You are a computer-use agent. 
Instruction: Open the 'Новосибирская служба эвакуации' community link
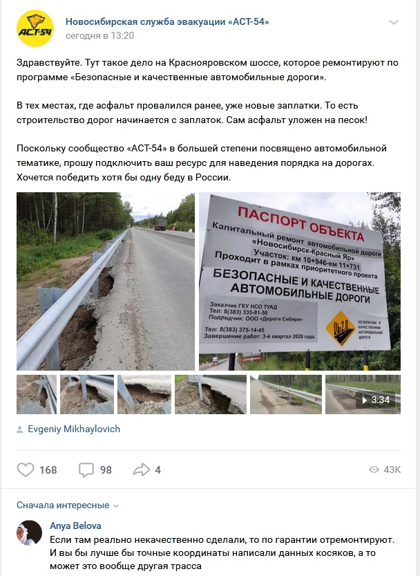click(x=167, y=21)
